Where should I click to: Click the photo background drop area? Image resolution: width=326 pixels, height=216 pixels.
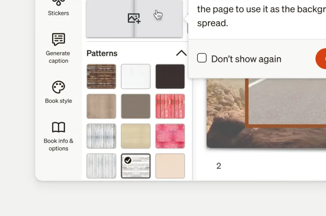point(134,18)
